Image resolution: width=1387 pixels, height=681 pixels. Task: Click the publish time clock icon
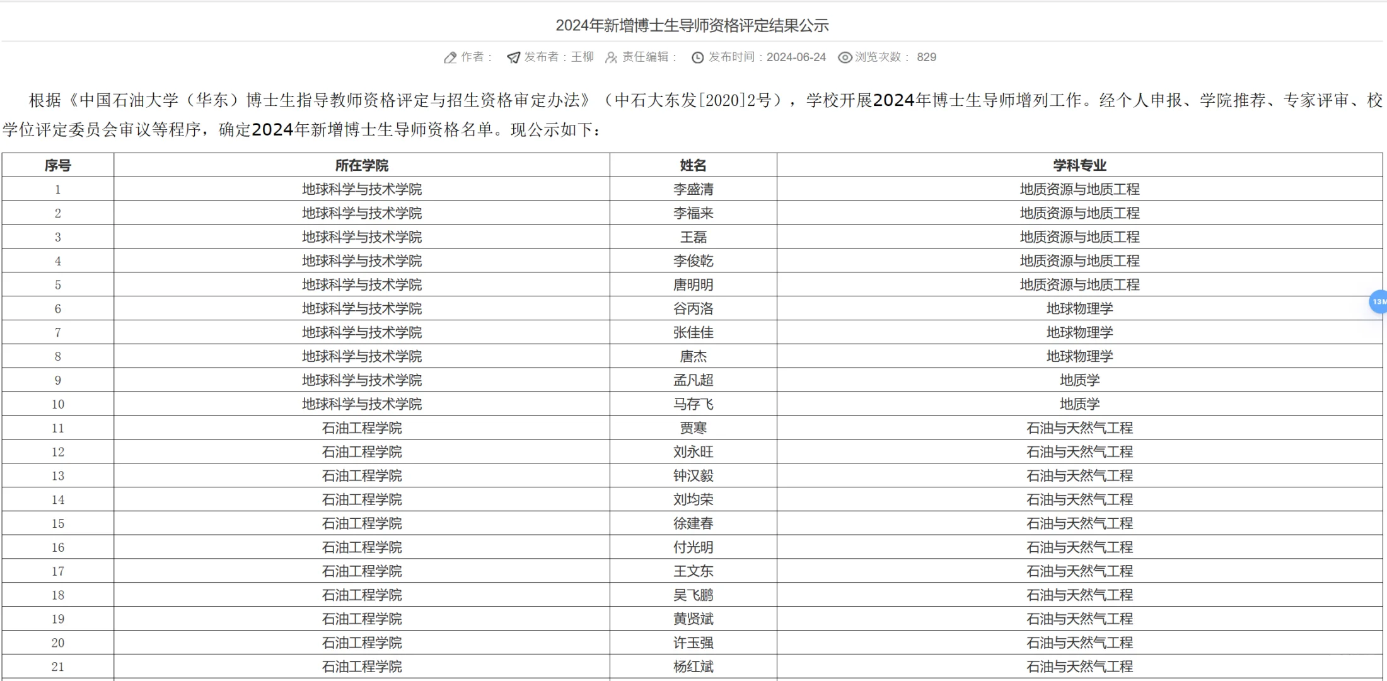(697, 57)
